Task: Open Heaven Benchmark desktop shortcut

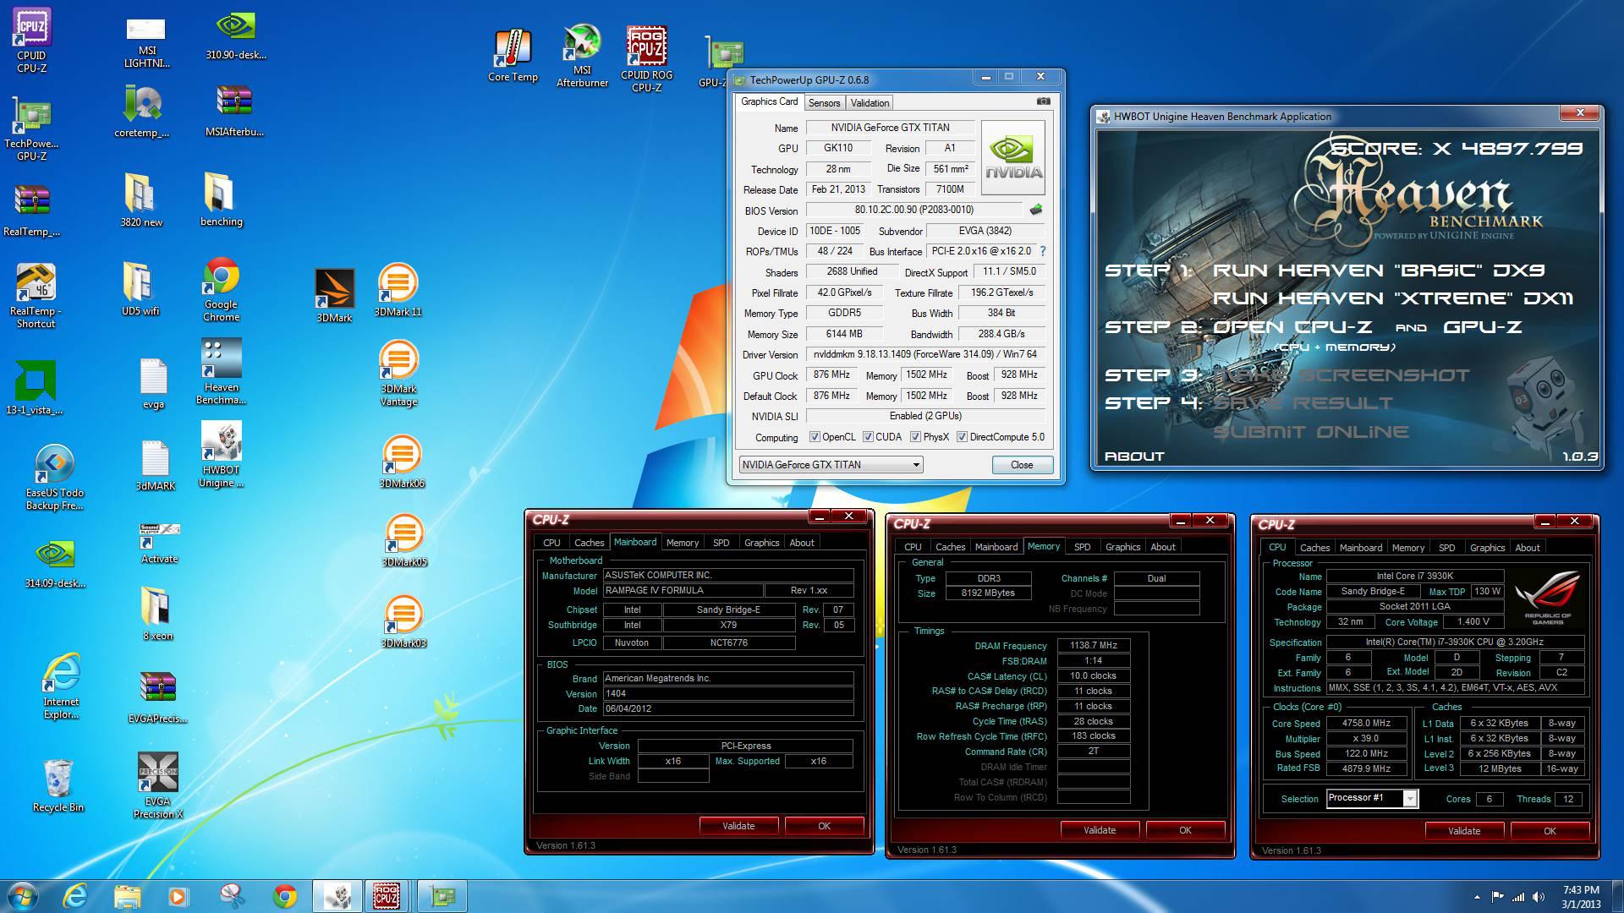Action: click(x=221, y=372)
